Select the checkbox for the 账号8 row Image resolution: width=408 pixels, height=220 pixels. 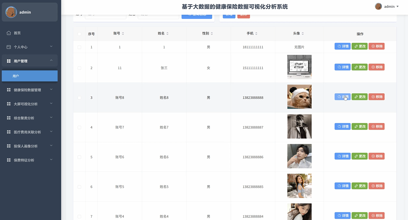point(79,98)
